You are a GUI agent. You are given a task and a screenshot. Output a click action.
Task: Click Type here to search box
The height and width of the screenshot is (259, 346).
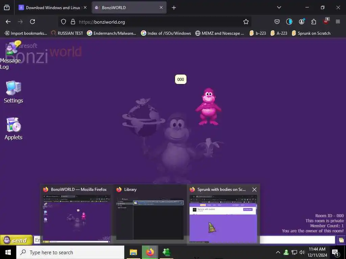70,252
